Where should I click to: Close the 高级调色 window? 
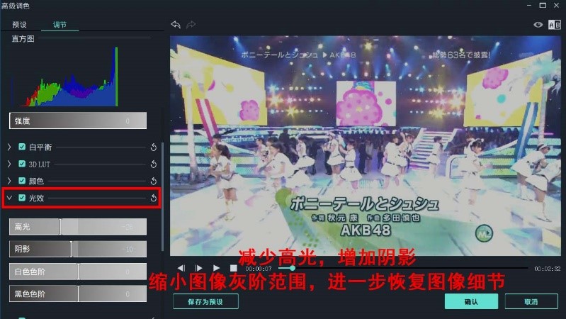(557, 5)
